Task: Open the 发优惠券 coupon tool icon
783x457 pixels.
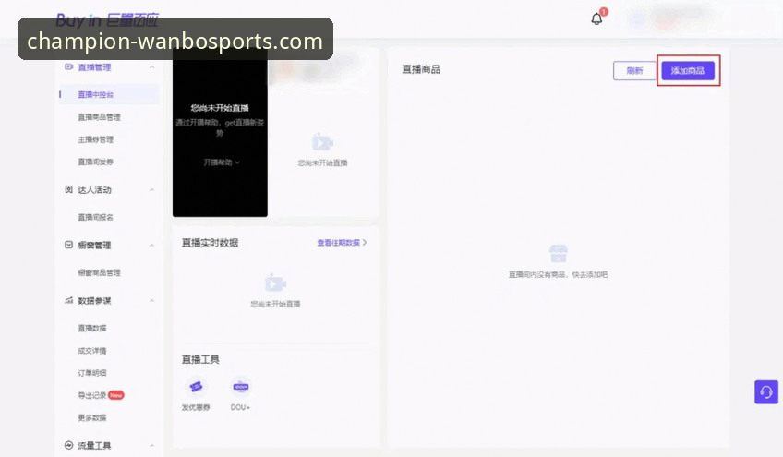Action: 196,387
